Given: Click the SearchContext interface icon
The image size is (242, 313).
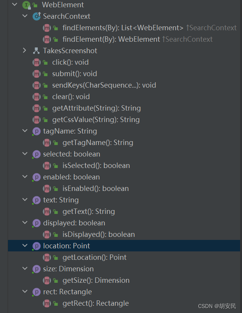Looking at the screenshot, I should point(37,16).
